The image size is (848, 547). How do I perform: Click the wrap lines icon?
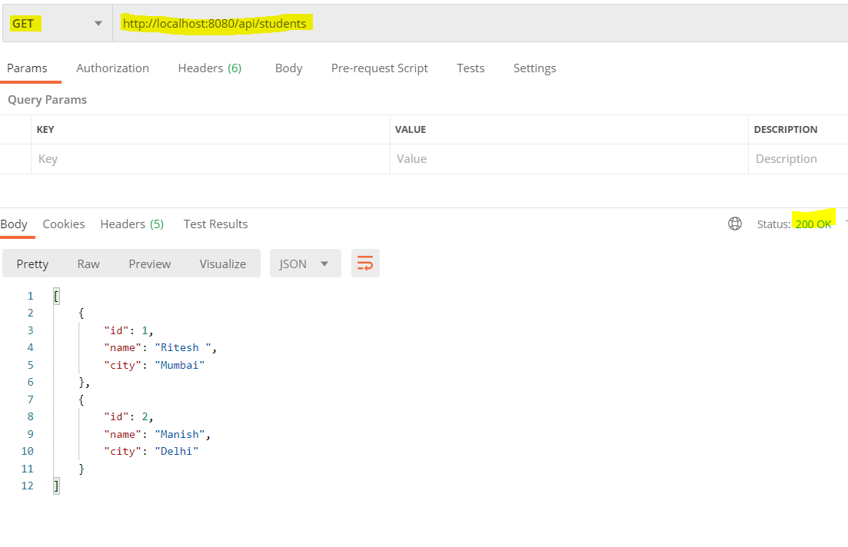[x=365, y=264]
